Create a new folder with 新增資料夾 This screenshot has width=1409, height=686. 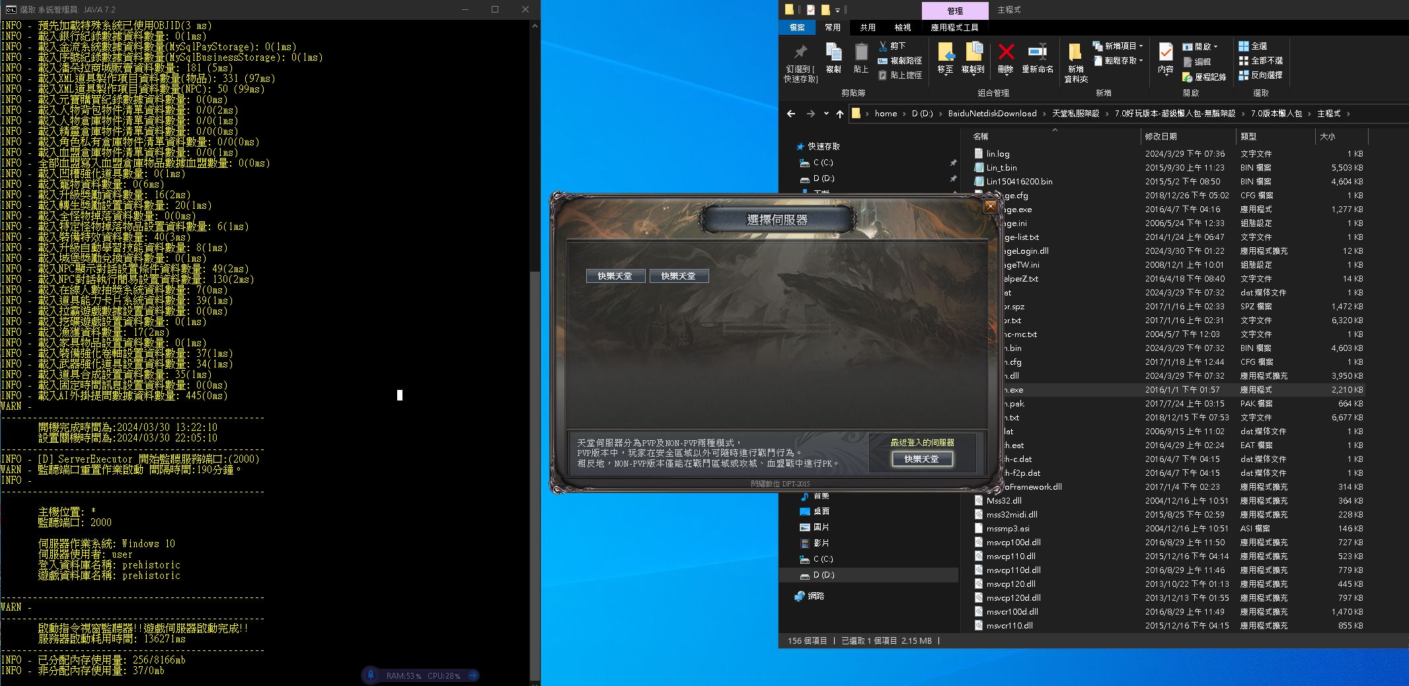coord(1076,63)
